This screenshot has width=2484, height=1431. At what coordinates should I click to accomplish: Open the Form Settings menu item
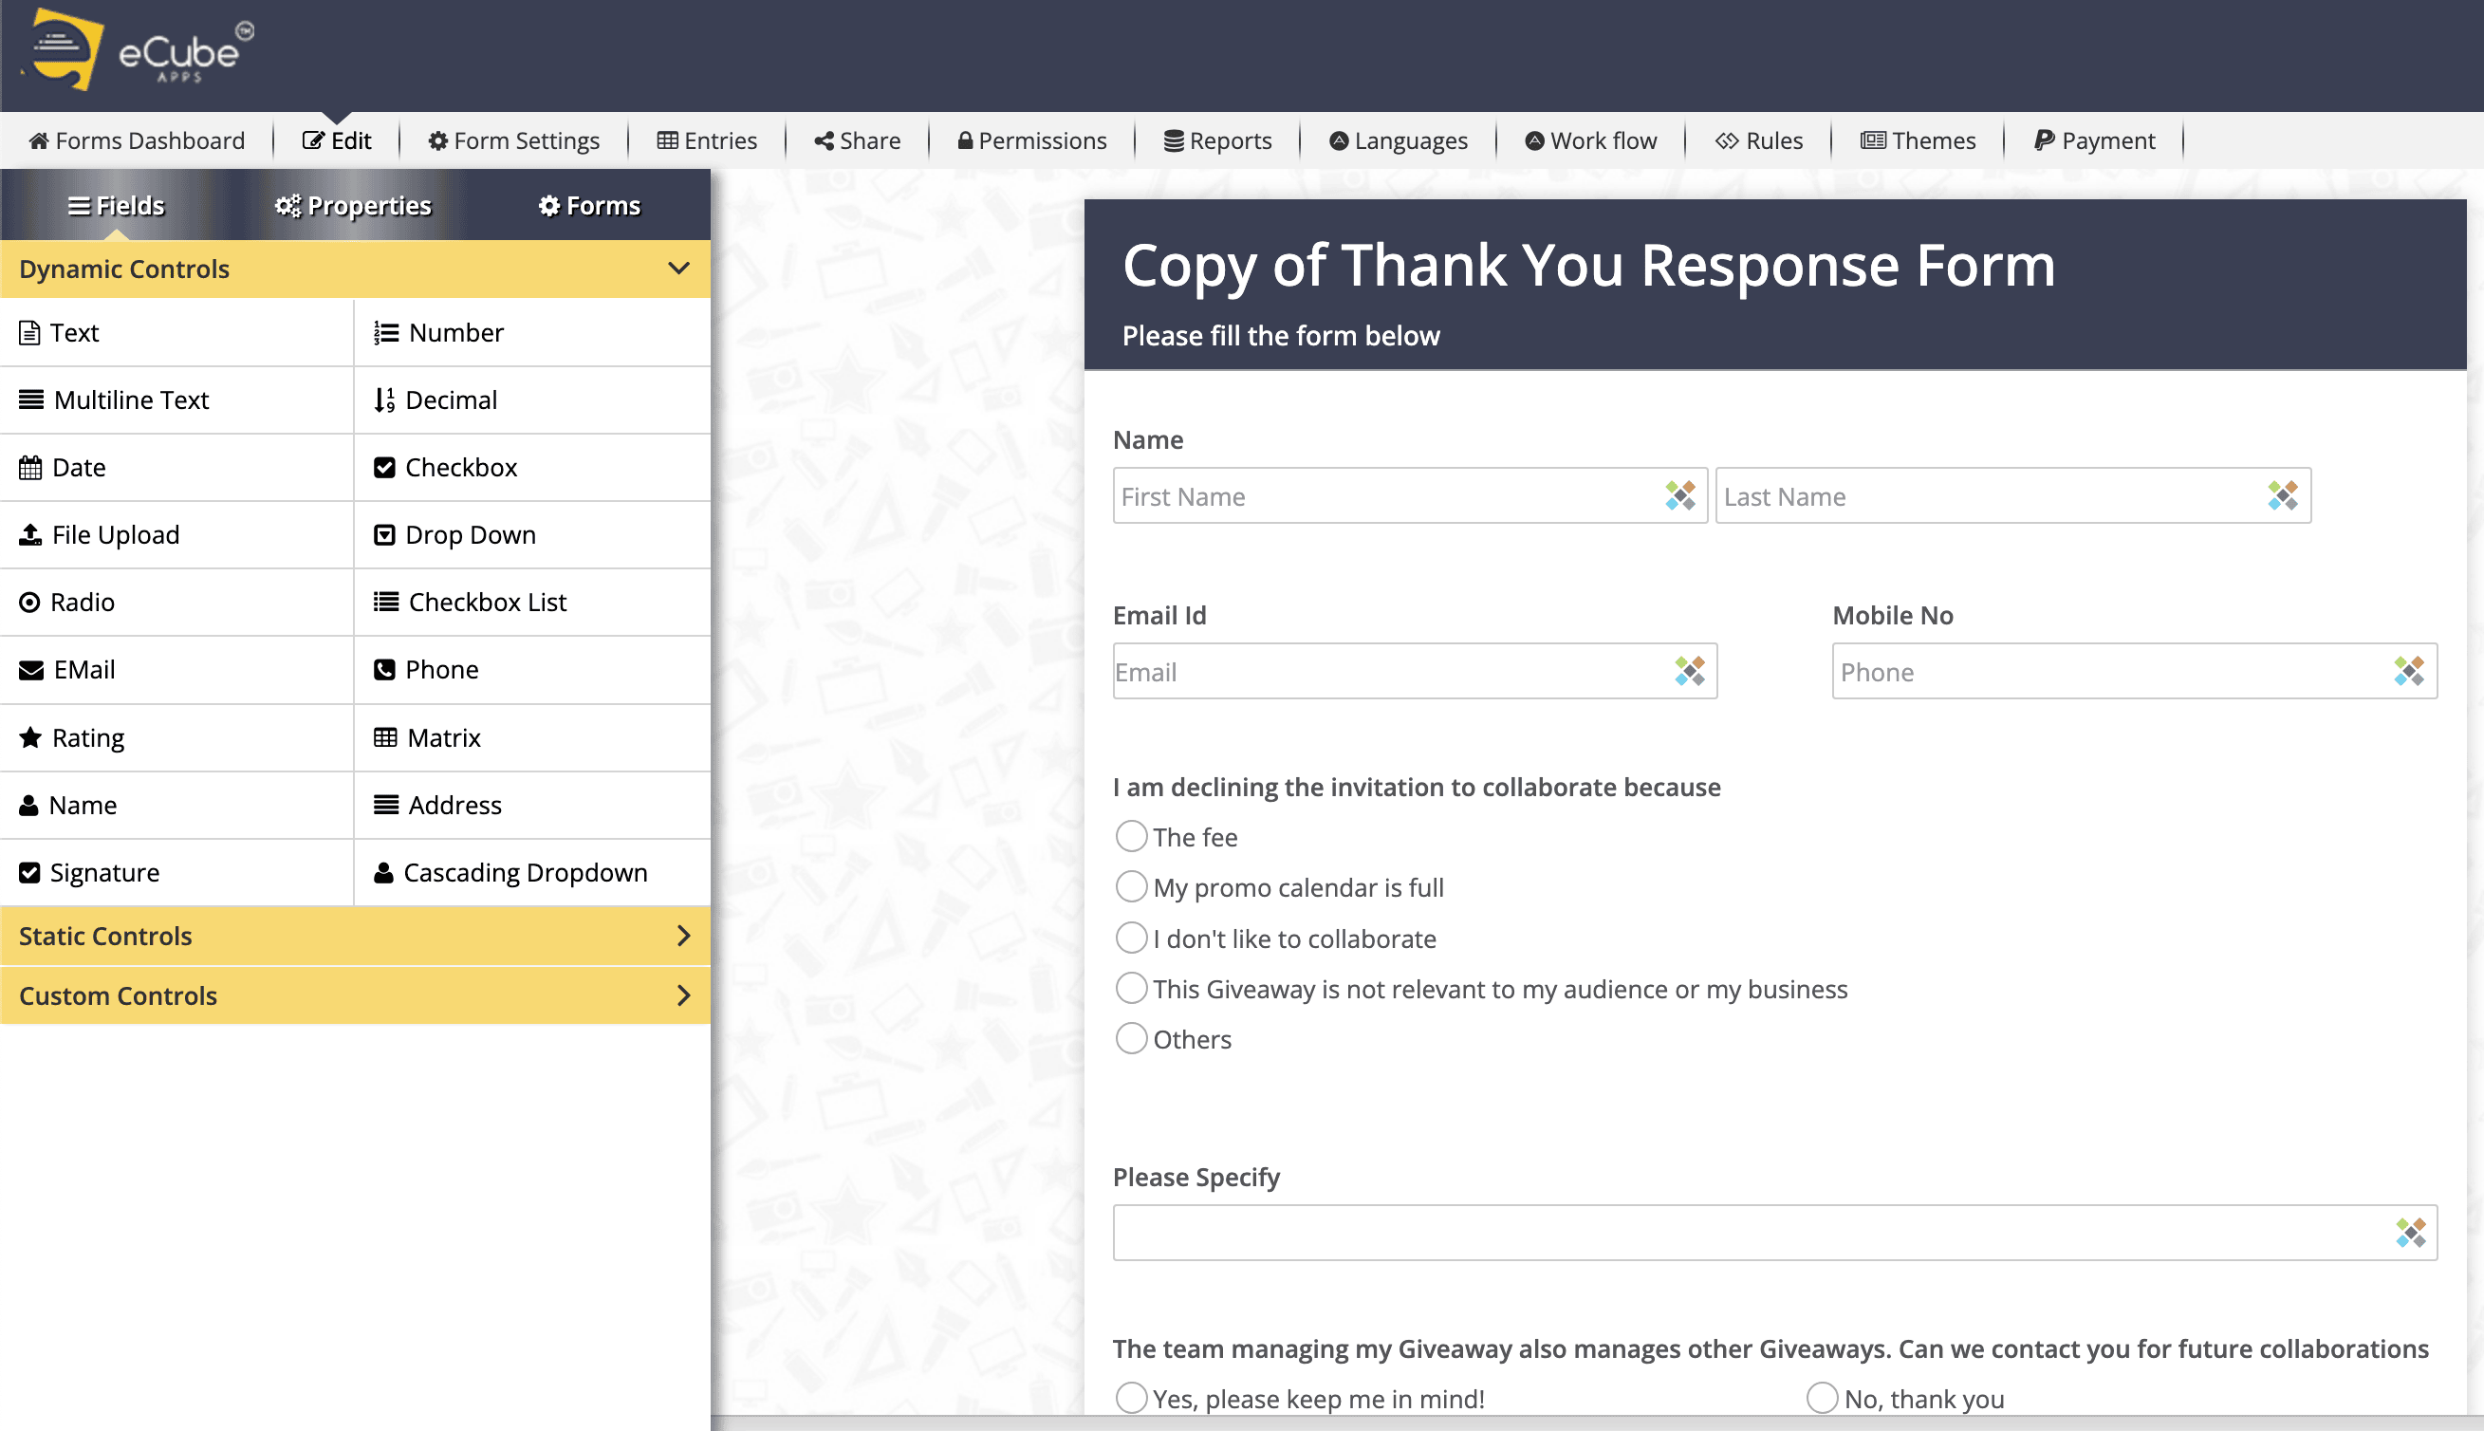pyautogui.click(x=514, y=140)
